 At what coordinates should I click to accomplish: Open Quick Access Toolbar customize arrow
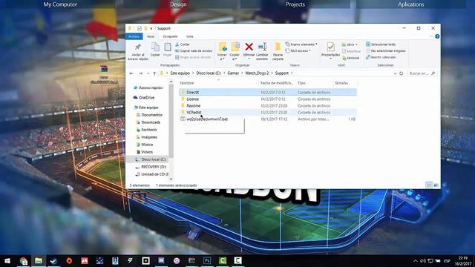pyautogui.click(x=151, y=28)
